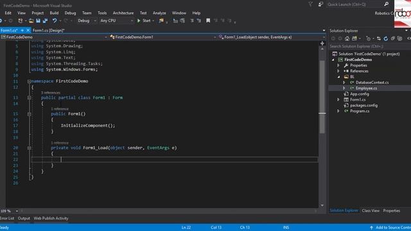Click the editor vertical scrollbar thumb
The width and height of the screenshot is (411, 231).
tap(322, 97)
